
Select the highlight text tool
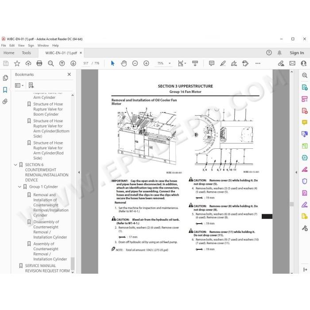point(223,63)
